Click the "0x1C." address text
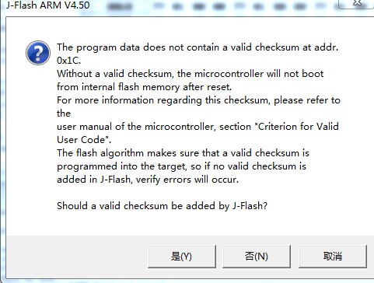This screenshot has width=374, height=283. [x=69, y=61]
